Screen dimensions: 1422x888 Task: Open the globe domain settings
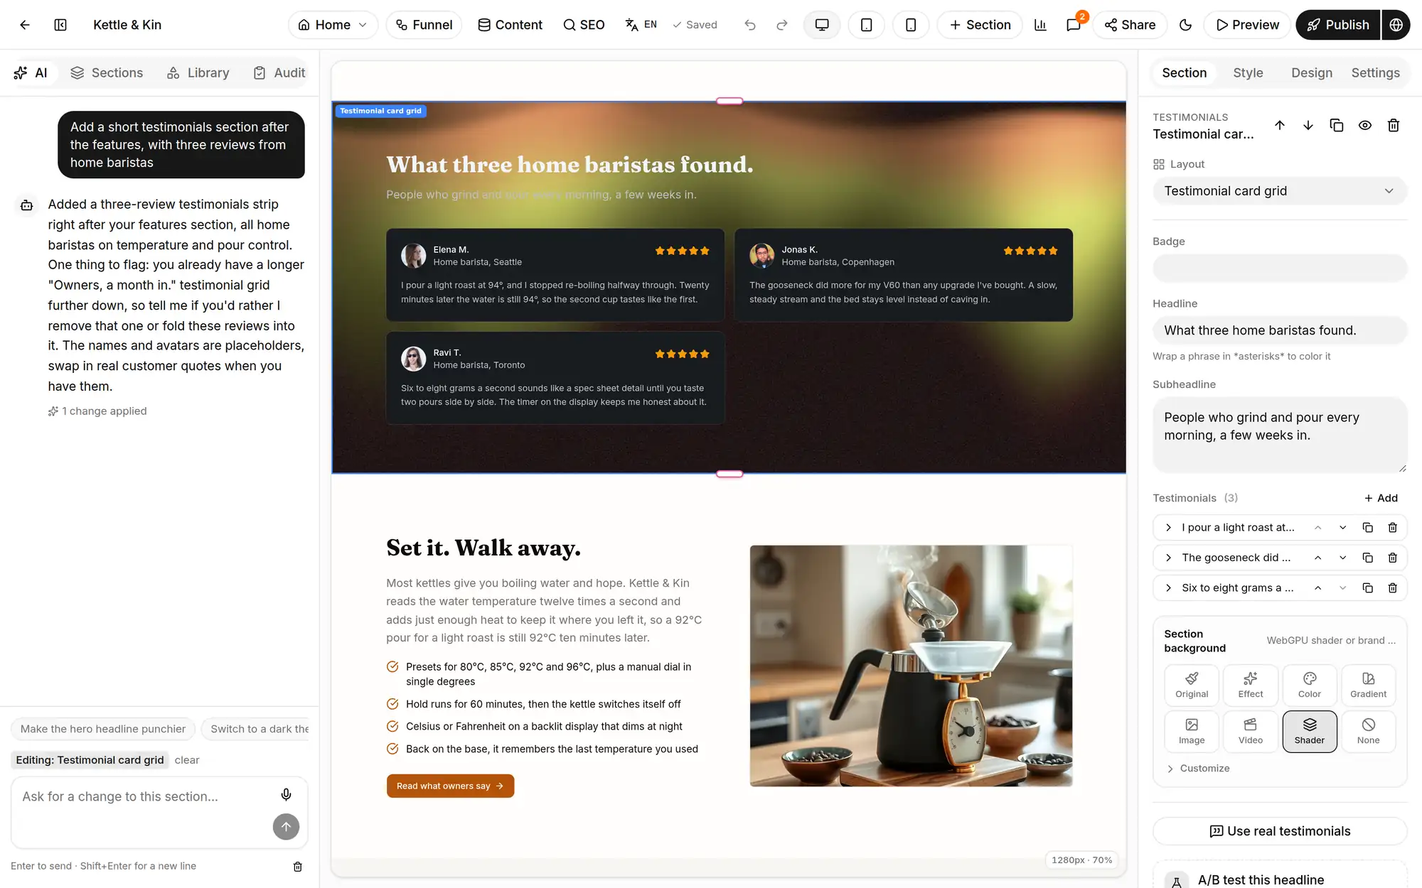(x=1396, y=25)
